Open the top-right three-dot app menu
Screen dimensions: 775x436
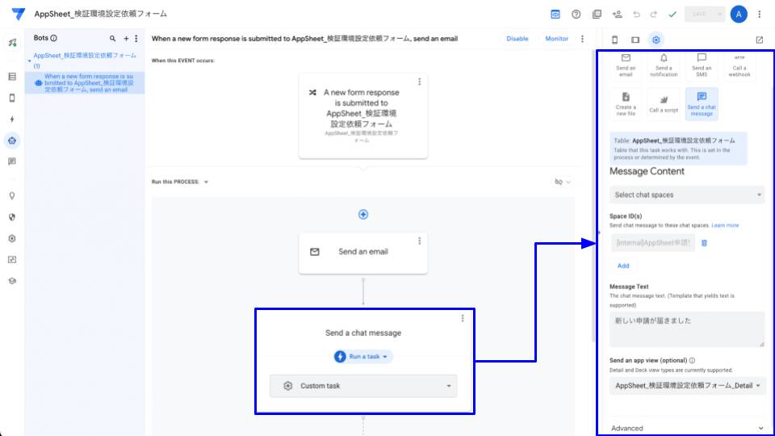coord(759,15)
